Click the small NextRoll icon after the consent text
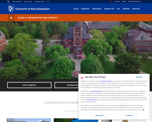 (x=144, y=110)
